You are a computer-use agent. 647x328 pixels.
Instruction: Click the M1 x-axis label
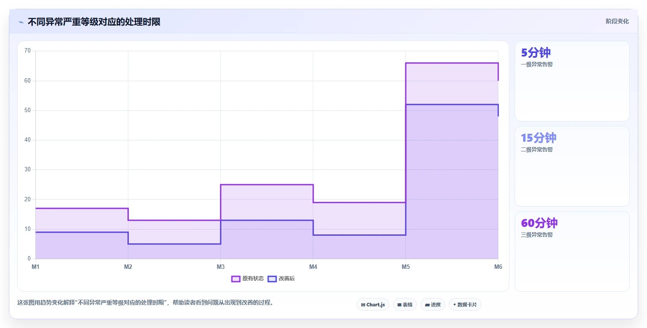coord(35,267)
